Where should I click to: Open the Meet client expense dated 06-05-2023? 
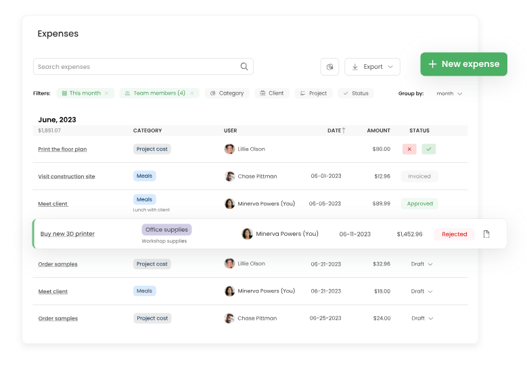pyautogui.click(x=53, y=204)
